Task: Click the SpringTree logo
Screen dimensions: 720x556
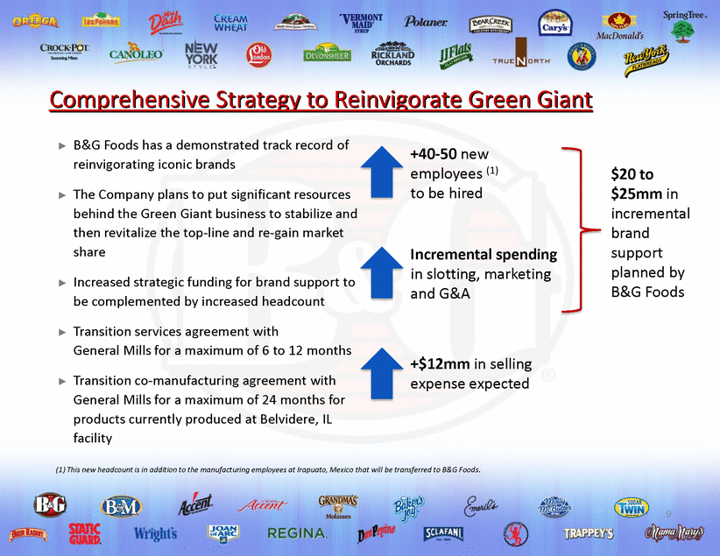Action: 684,26
